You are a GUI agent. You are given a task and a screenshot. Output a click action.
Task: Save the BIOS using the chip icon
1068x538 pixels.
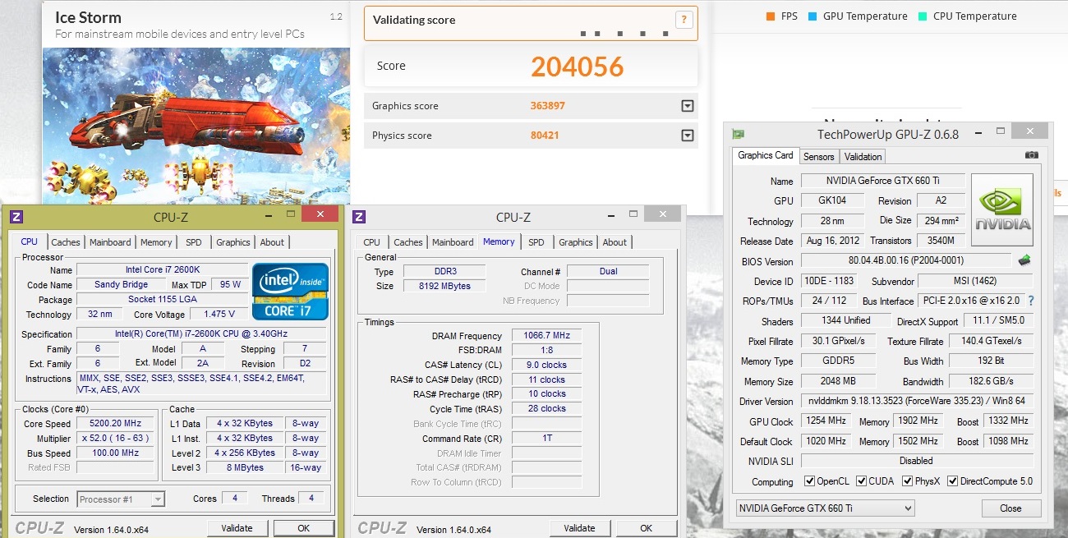coord(1024,260)
